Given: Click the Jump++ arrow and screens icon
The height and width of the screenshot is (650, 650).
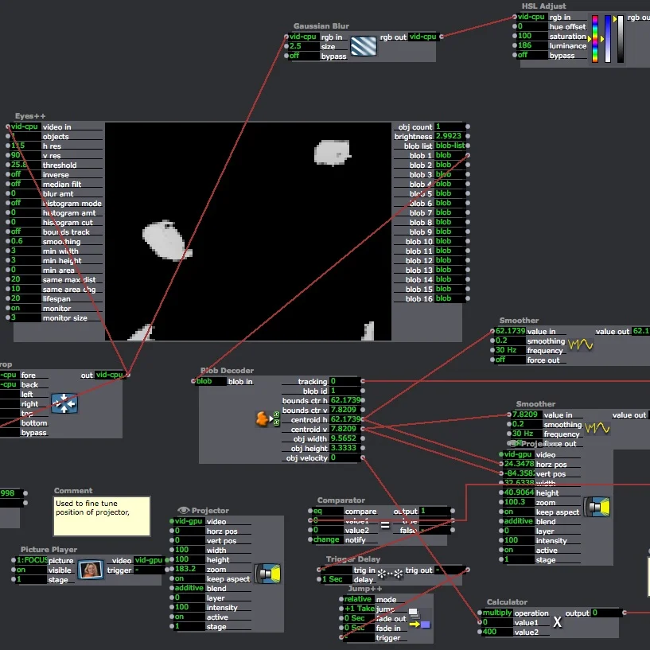Looking at the screenshot, I should [x=418, y=618].
